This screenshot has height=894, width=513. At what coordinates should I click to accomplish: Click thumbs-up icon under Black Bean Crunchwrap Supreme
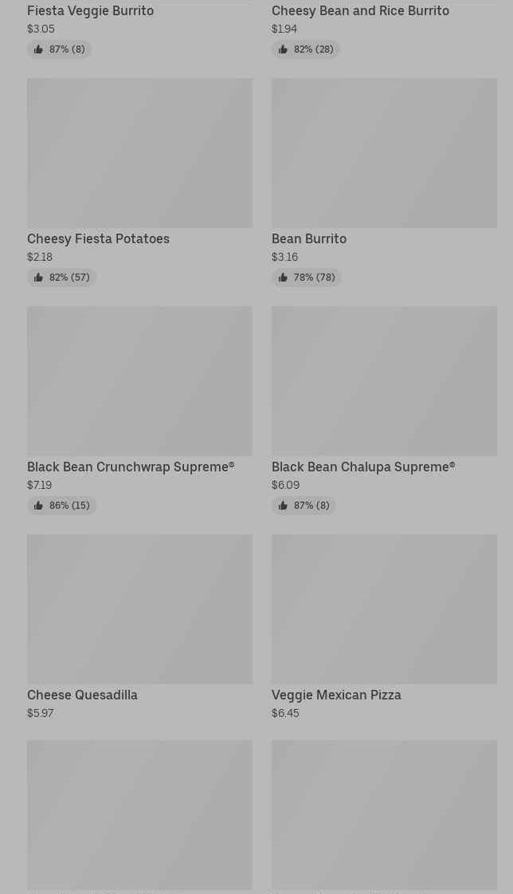pos(38,506)
